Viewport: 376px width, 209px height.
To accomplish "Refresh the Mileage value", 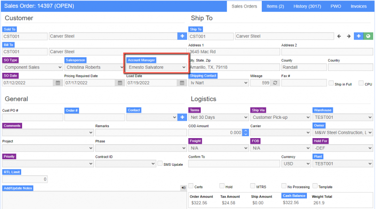I will point(275,83).
